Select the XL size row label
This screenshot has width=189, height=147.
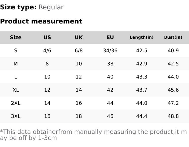click(x=16, y=90)
